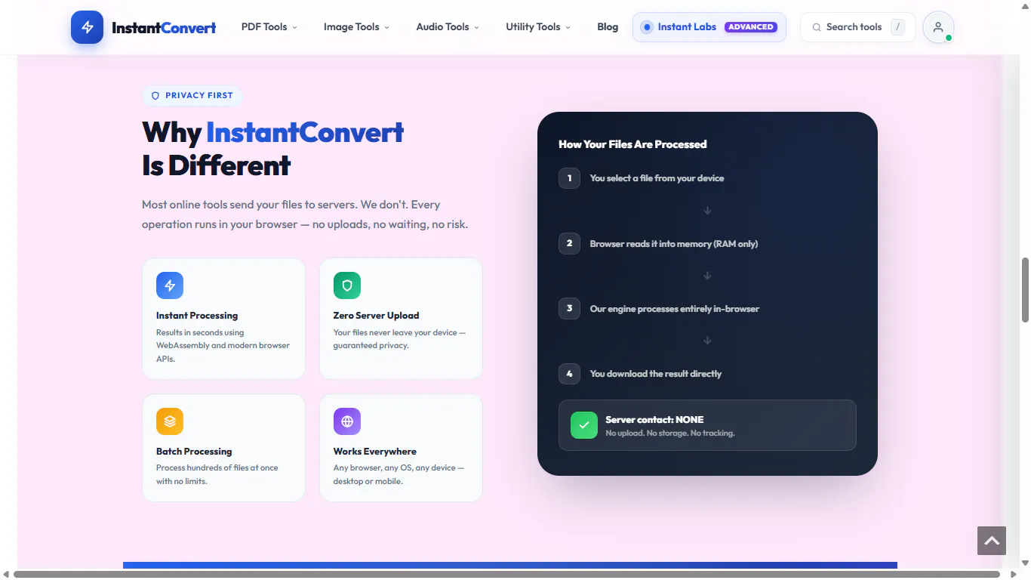Click the scrollbar down arrow
Screen dimensions: 1031x580
[x=1025, y=563]
